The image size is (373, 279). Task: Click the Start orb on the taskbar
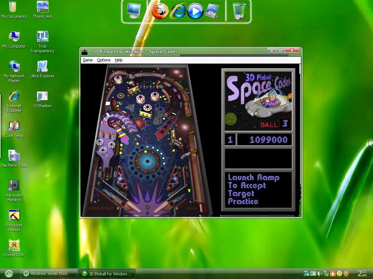(9, 274)
